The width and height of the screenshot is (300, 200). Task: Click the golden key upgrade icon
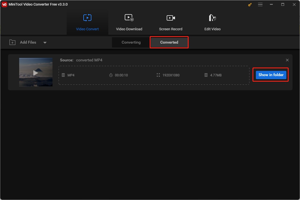click(x=249, y=4)
